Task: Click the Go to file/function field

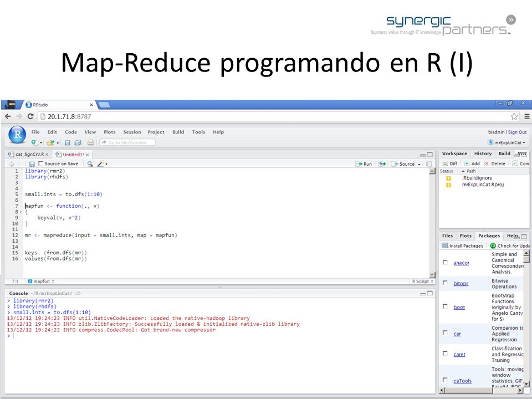Action: [127, 142]
